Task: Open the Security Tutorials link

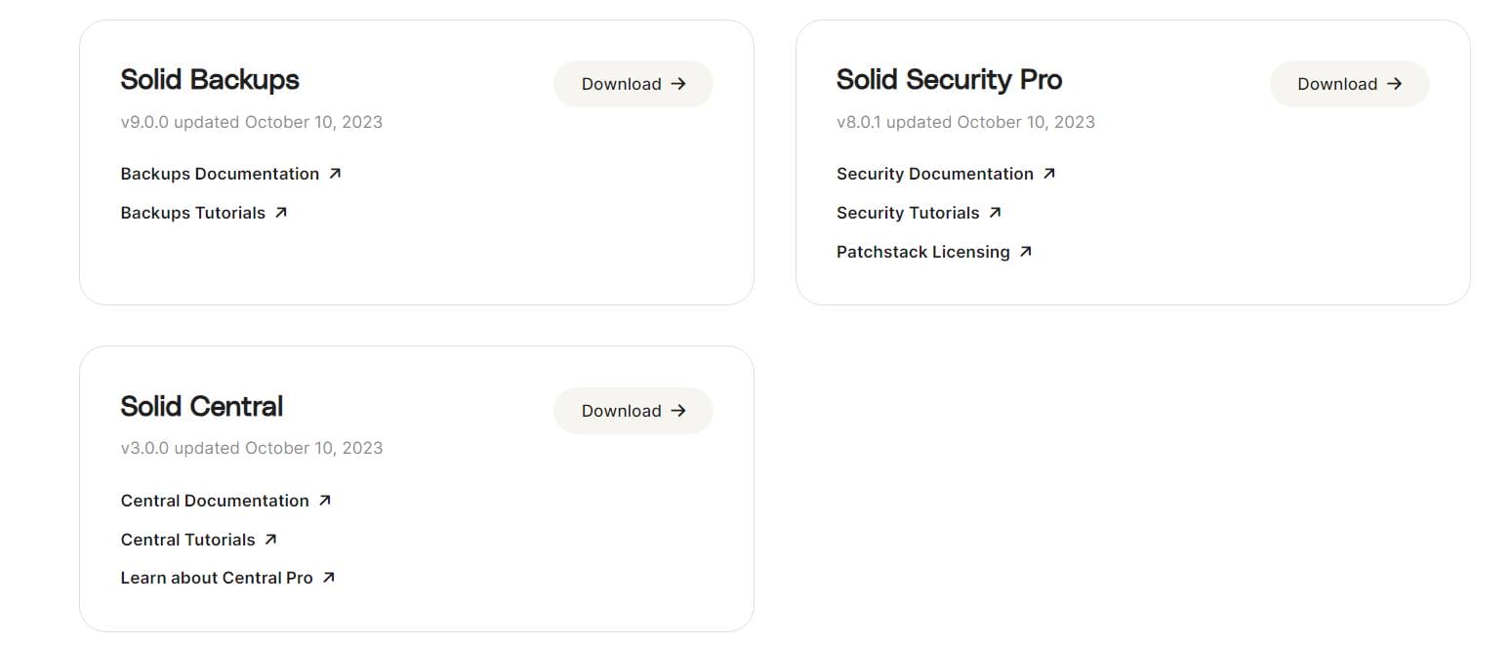Action: click(x=908, y=212)
